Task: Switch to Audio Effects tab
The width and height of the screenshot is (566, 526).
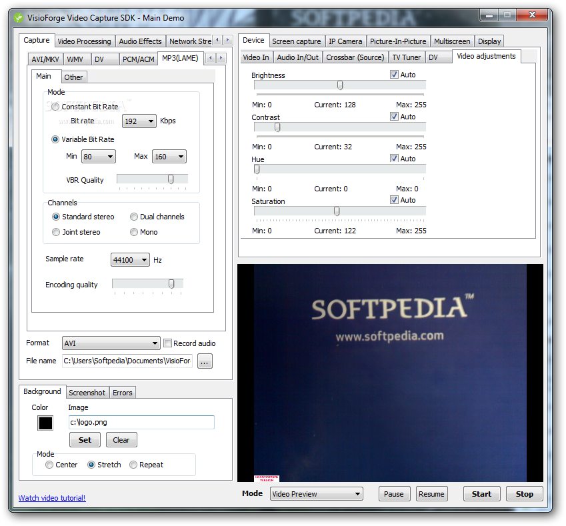Action: (141, 41)
